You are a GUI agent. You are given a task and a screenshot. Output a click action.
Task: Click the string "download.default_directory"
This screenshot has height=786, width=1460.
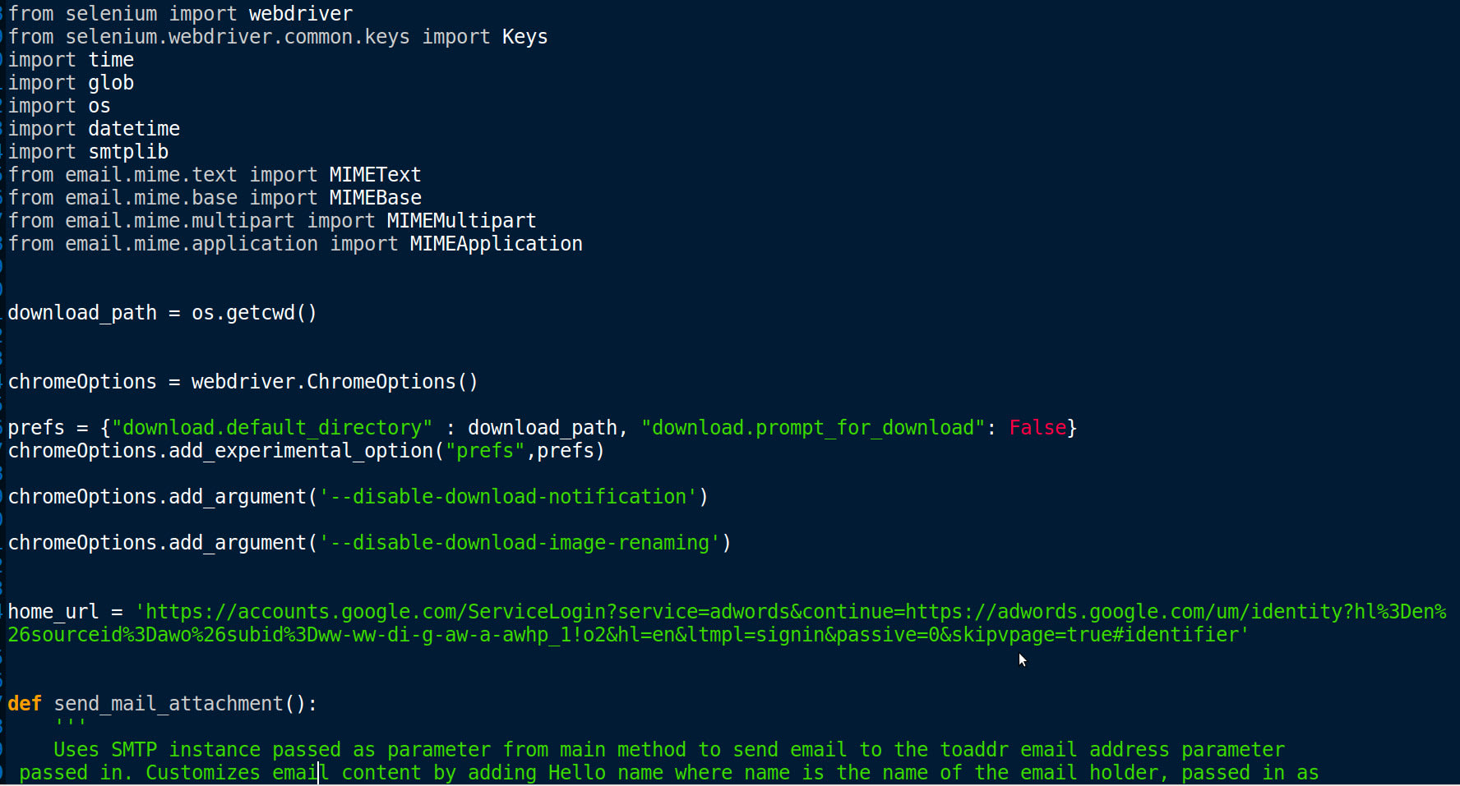272,428
